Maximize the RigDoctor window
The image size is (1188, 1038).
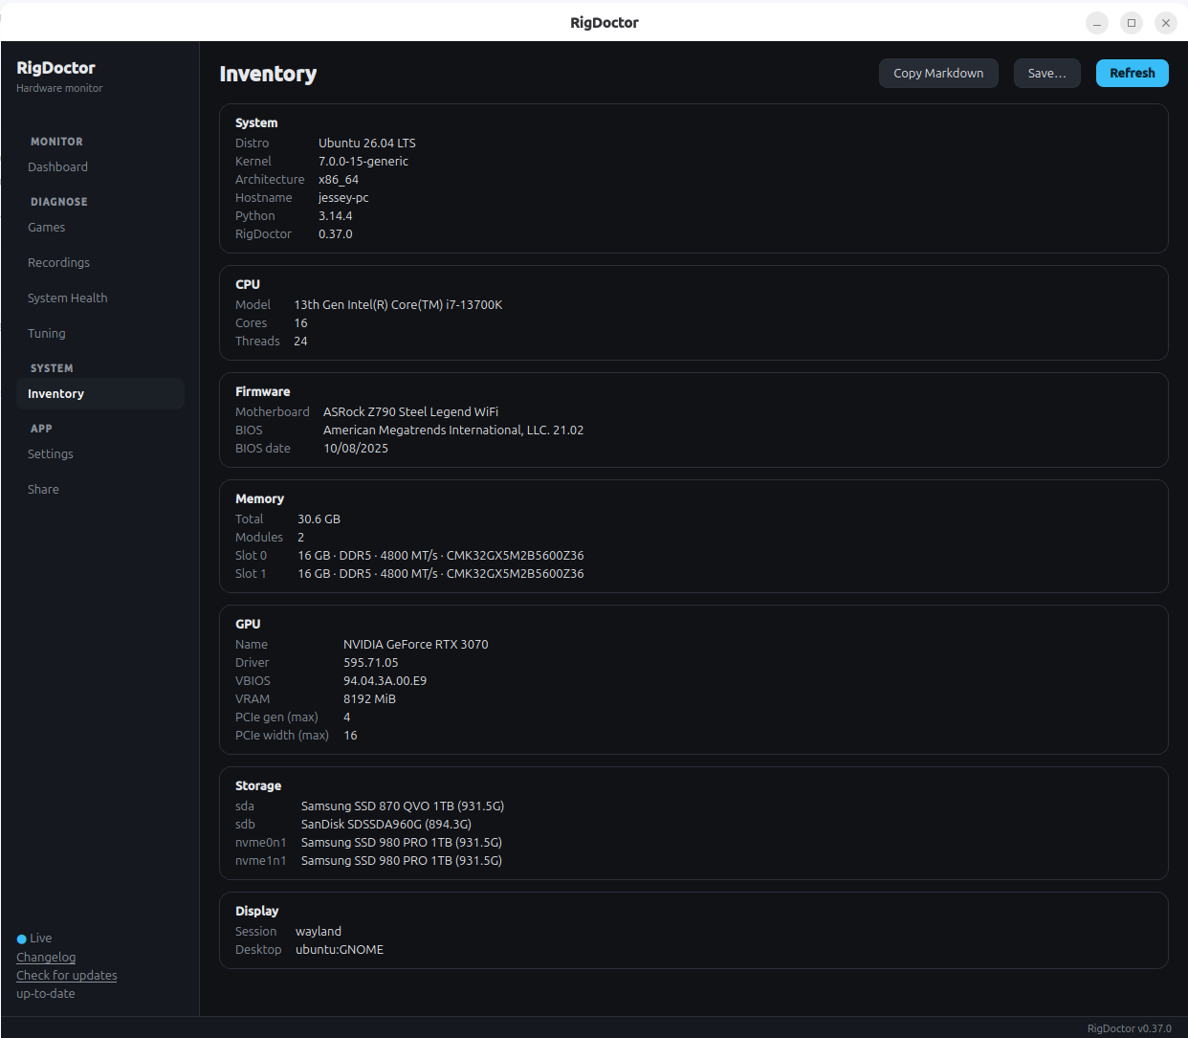click(x=1132, y=23)
